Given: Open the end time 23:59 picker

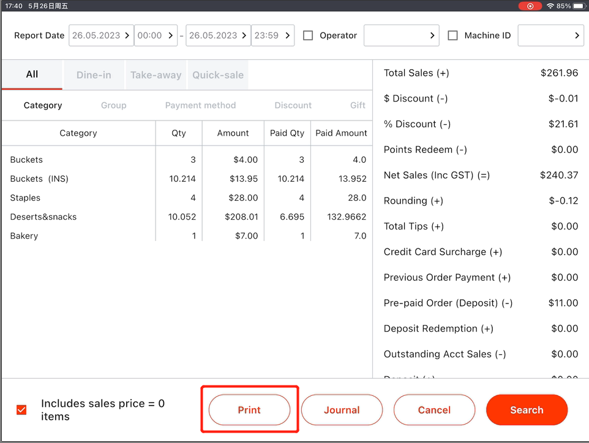Looking at the screenshot, I should pos(273,35).
